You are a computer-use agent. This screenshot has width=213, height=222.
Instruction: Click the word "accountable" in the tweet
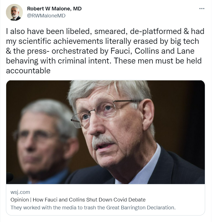click(x=28, y=70)
